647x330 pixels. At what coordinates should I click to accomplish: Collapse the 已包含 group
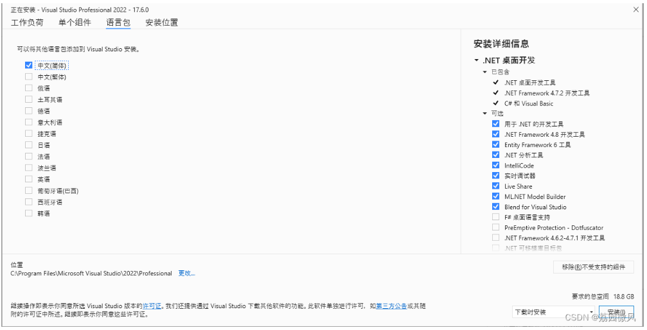[x=485, y=72]
